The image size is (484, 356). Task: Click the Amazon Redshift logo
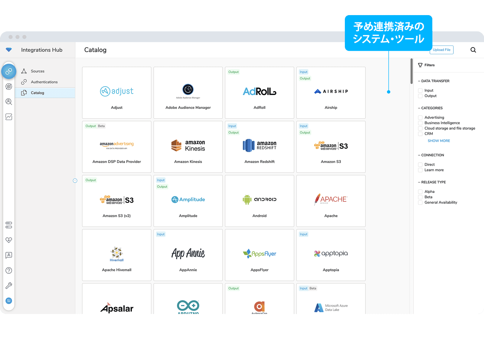(x=260, y=145)
